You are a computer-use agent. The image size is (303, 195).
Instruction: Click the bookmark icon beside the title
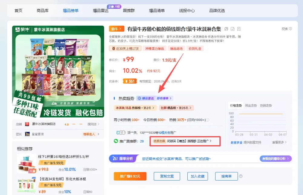239,29
